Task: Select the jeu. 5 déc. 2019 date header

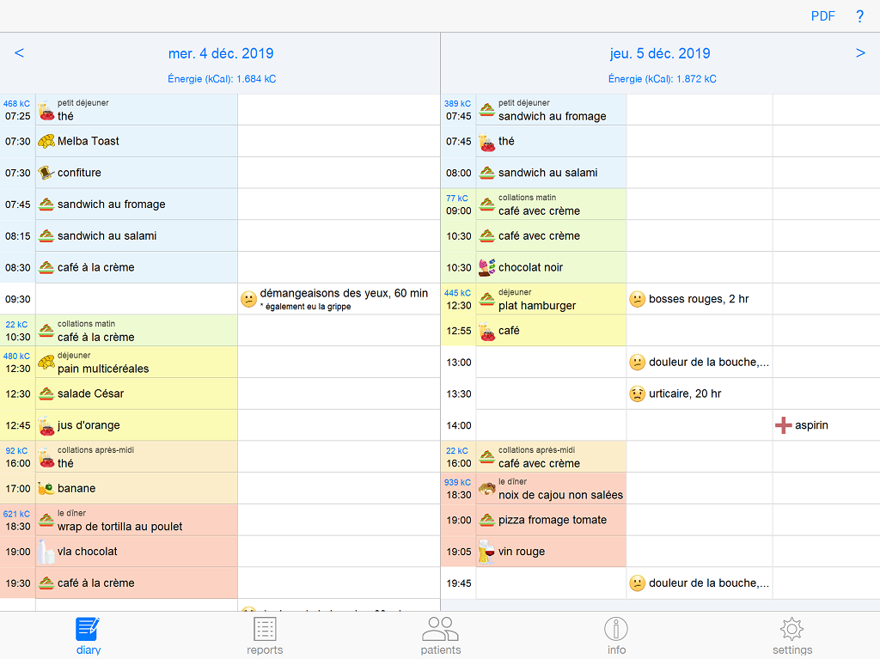Action: pos(660,53)
